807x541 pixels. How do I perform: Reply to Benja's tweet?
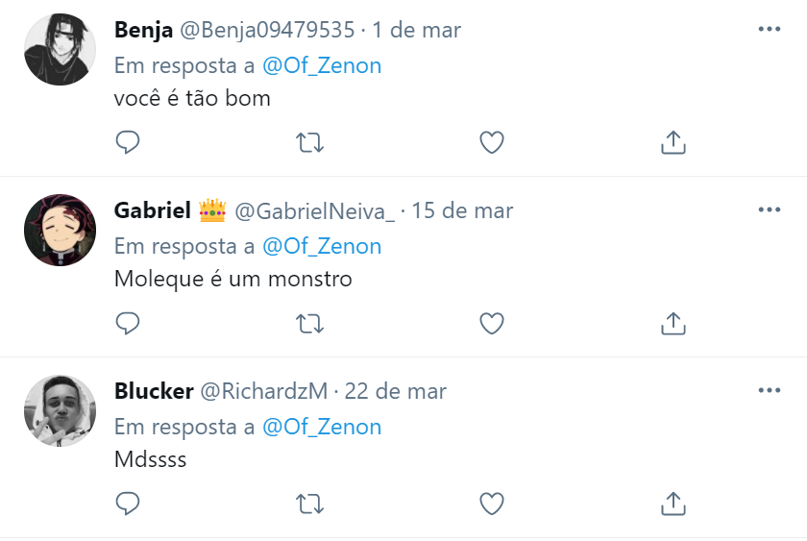click(x=128, y=143)
